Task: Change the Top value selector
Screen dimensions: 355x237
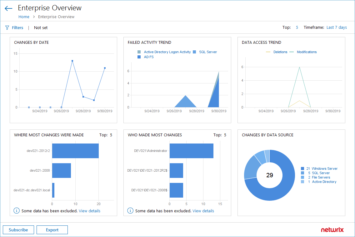Action: pos(297,28)
